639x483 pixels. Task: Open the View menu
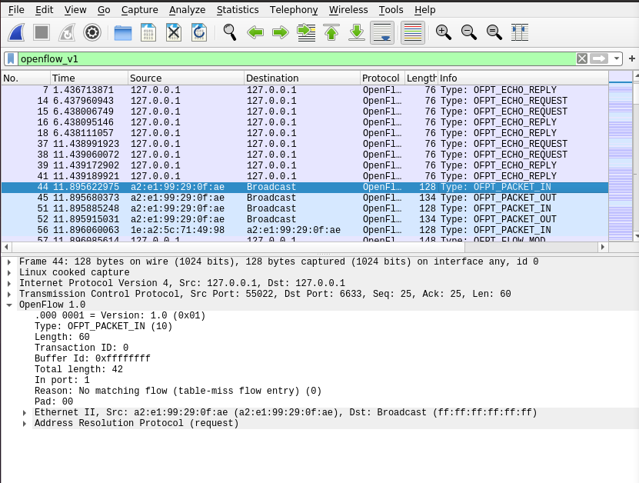click(x=75, y=10)
